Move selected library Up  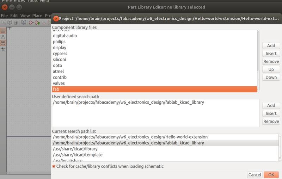tap(271, 69)
